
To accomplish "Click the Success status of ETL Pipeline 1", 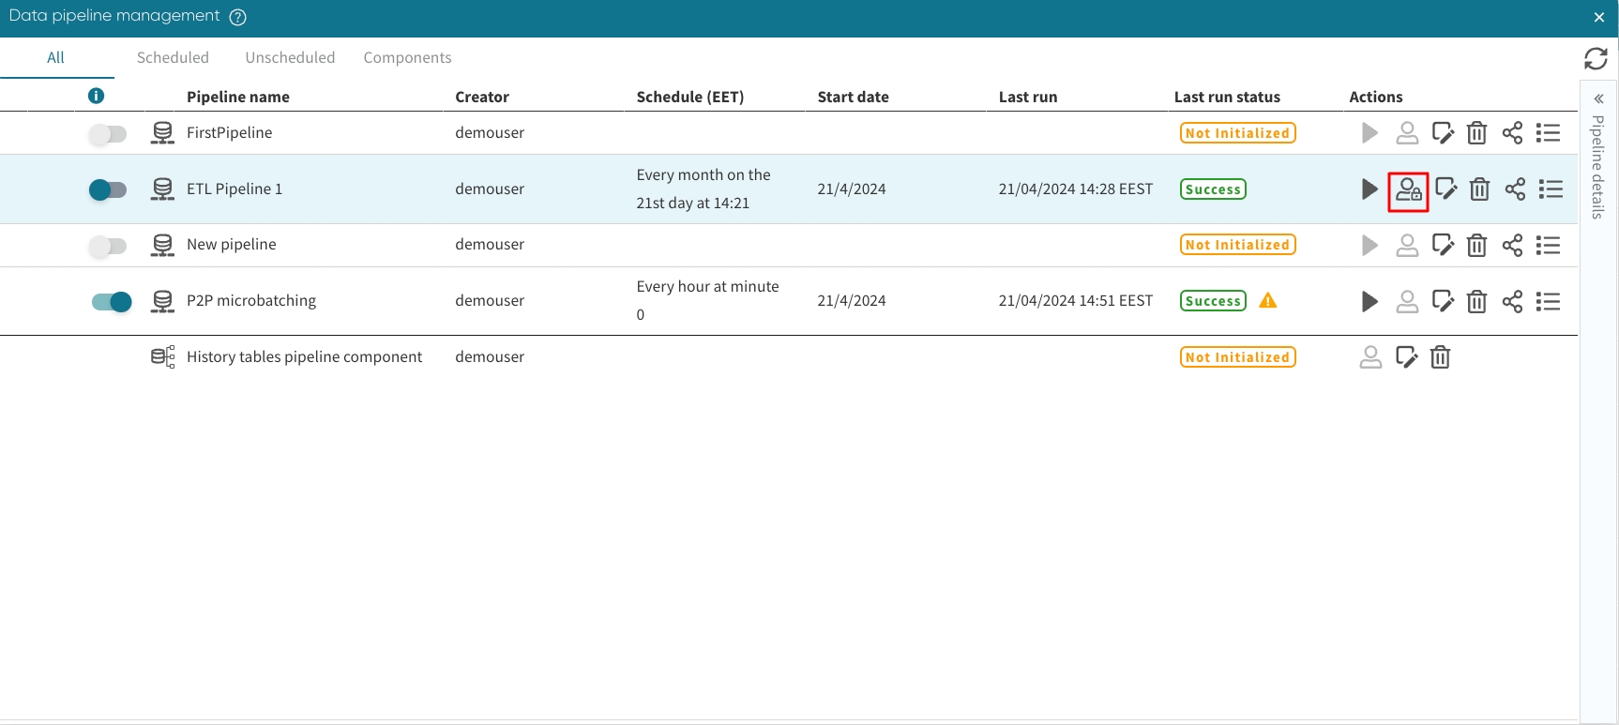I will pyautogui.click(x=1213, y=189).
